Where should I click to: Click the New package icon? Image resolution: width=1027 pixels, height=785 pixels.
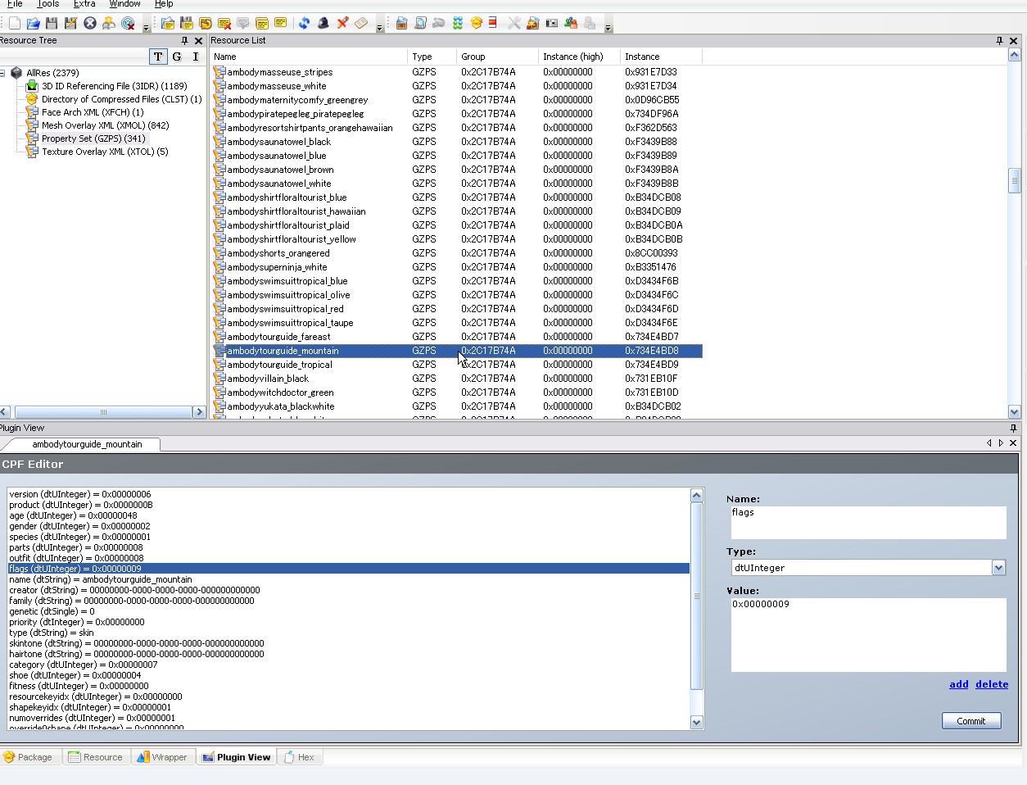coord(14,23)
